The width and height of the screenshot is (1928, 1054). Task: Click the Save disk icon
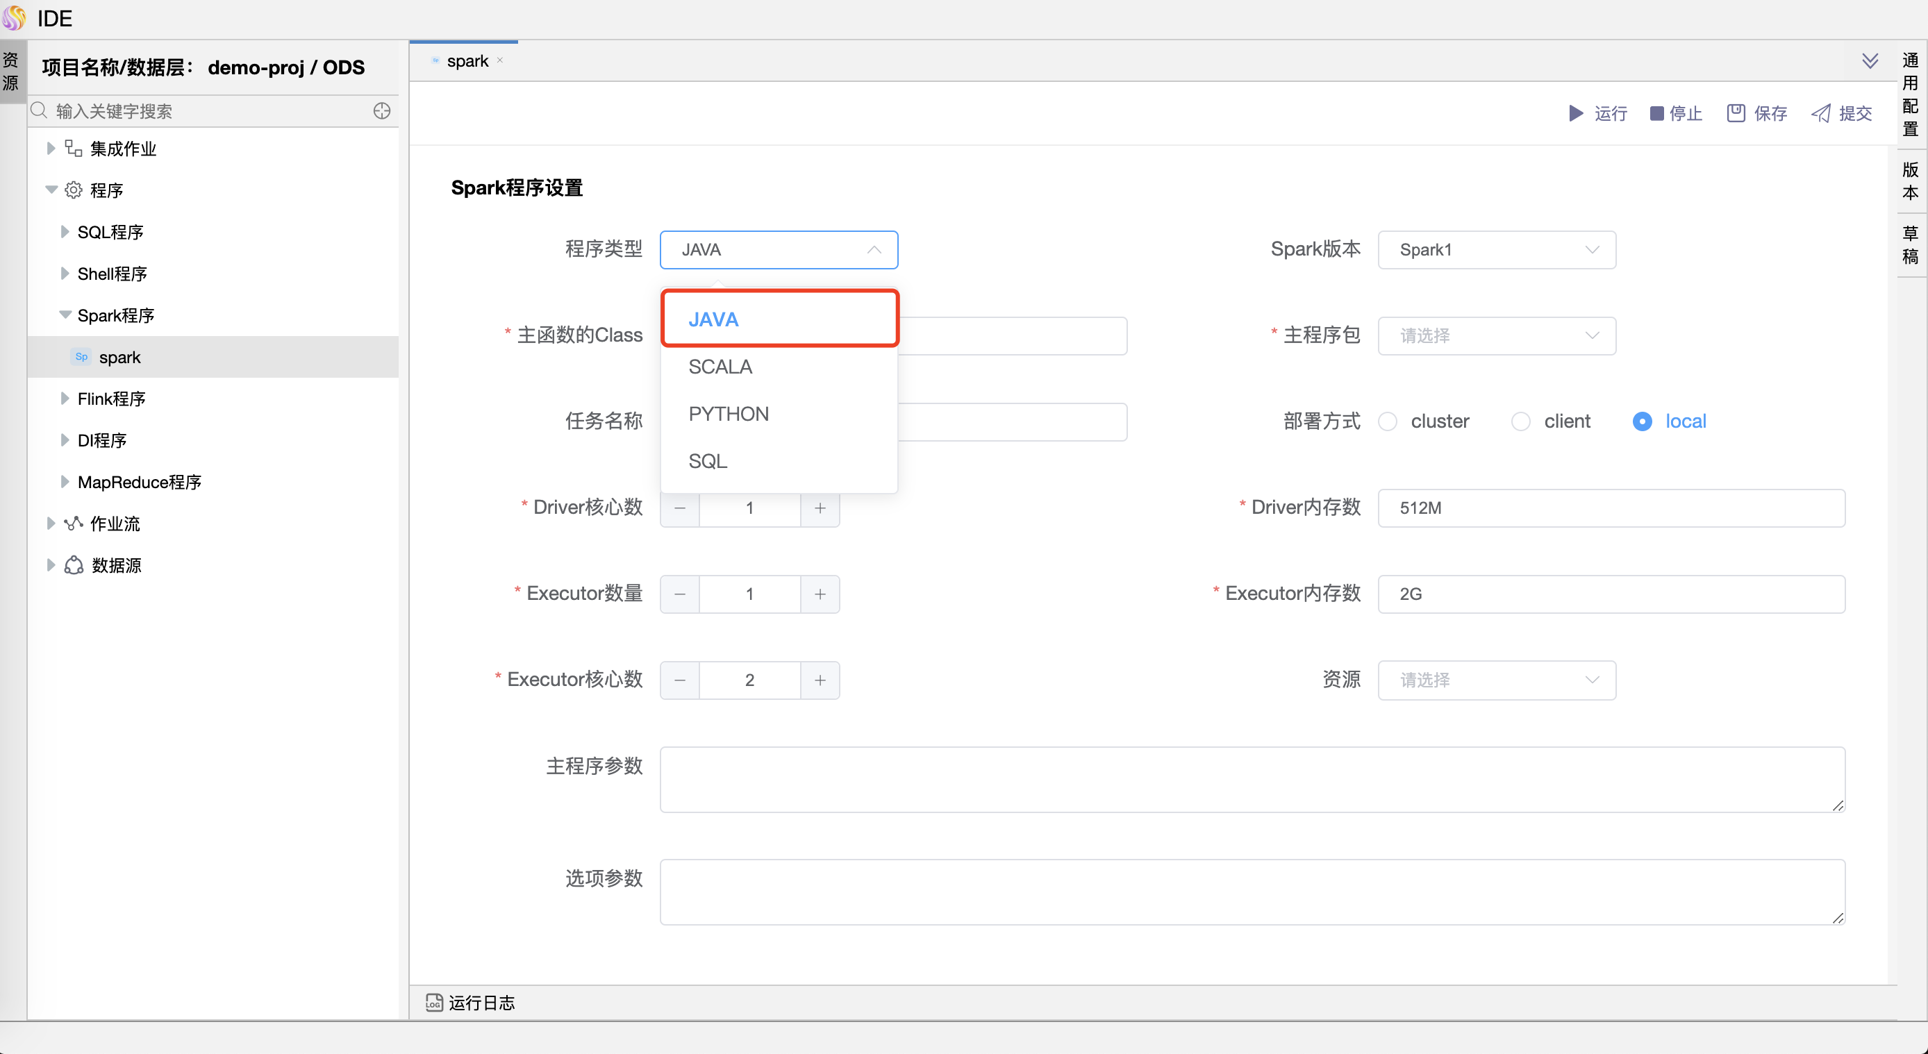1736,113
